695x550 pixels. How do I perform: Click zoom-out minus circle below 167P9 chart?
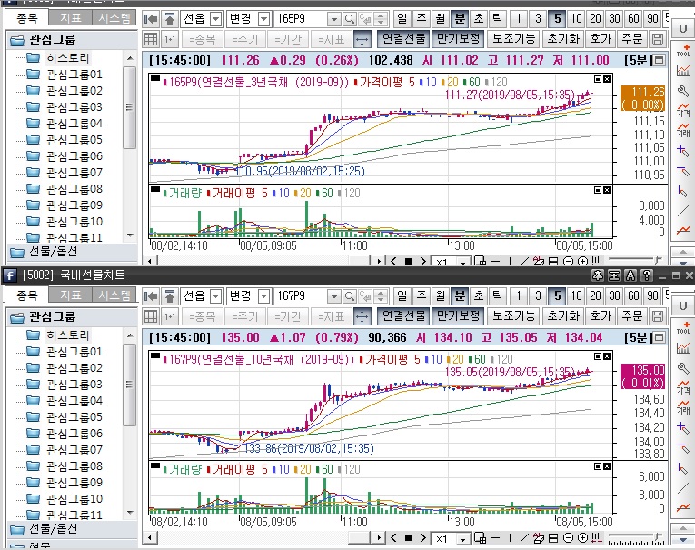tap(568, 538)
